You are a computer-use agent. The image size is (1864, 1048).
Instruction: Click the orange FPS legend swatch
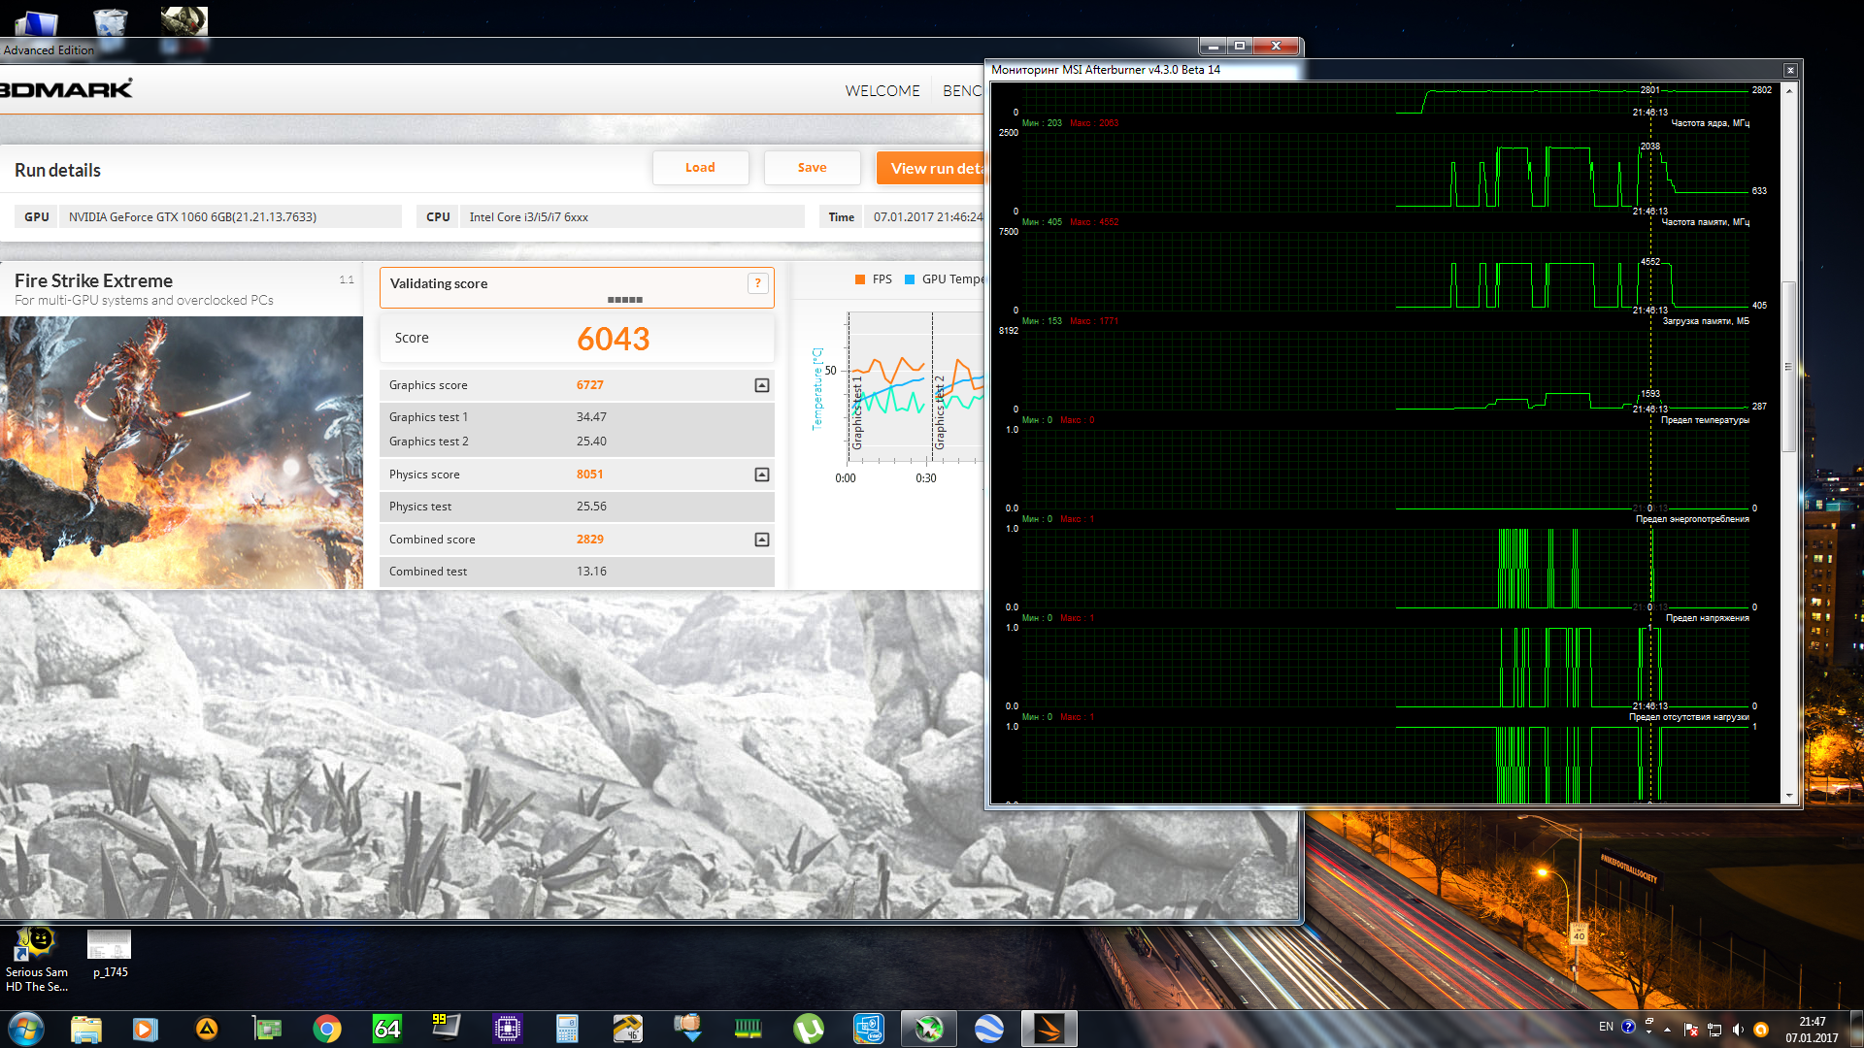(860, 279)
